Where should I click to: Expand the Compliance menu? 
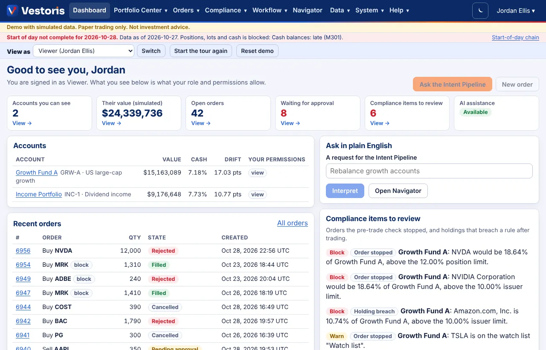pyautogui.click(x=226, y=10)
